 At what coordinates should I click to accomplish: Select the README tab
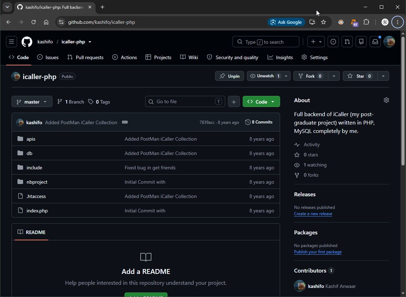pyautogui.click(x=31, y=232)
